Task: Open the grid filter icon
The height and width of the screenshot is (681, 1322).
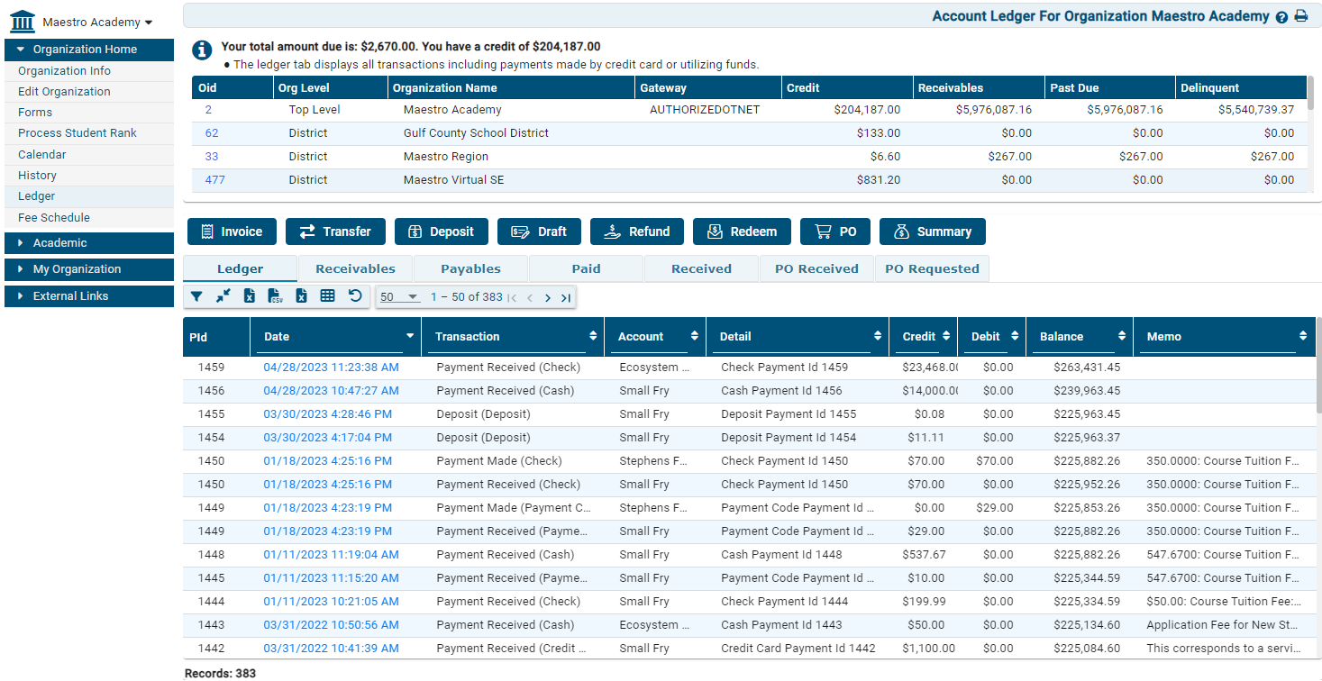Action: (x=196, y=296)
